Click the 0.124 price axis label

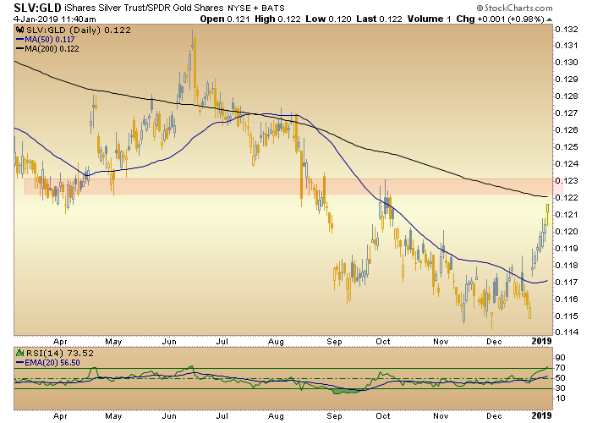click(x=567, y=164)
